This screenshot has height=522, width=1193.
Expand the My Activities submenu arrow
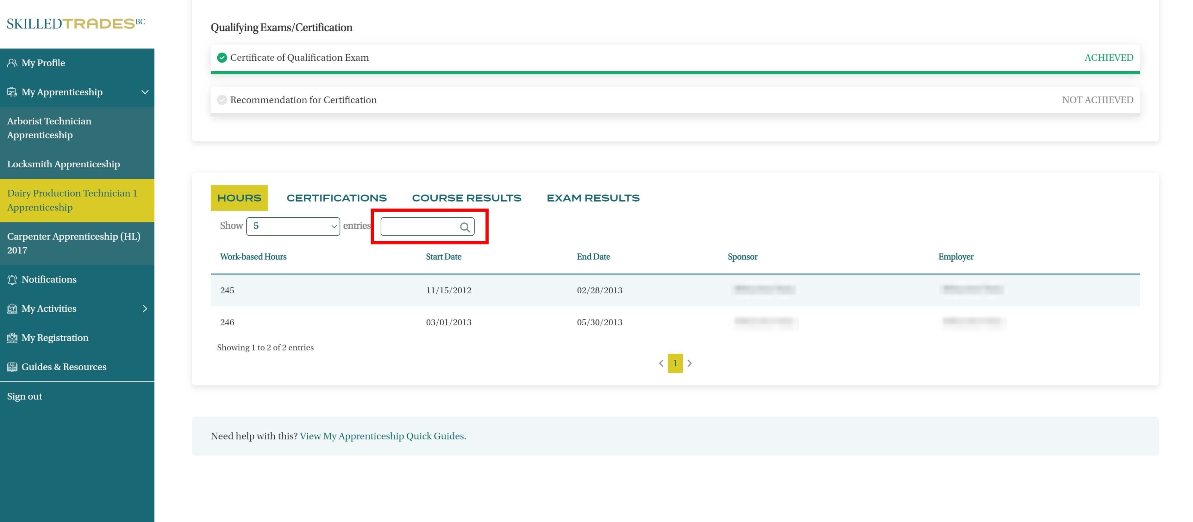[x=145, y=309]
